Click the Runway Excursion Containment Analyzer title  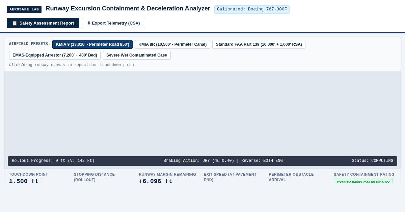tap(128, 8)
